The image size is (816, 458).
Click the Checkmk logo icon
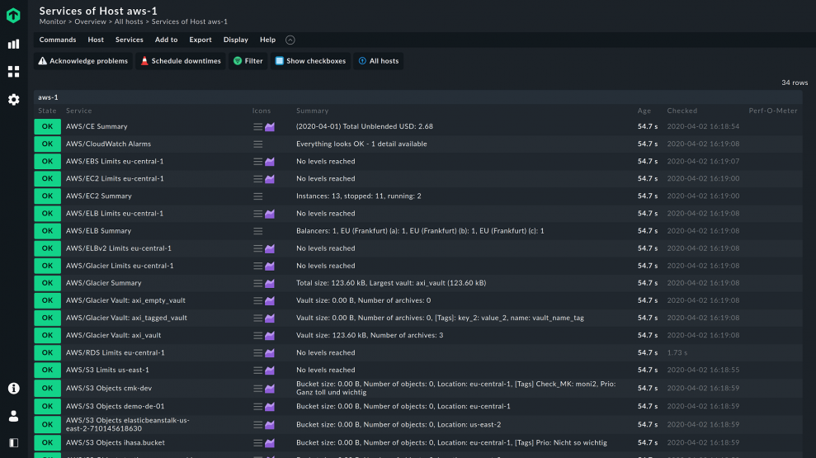point(13,16)
